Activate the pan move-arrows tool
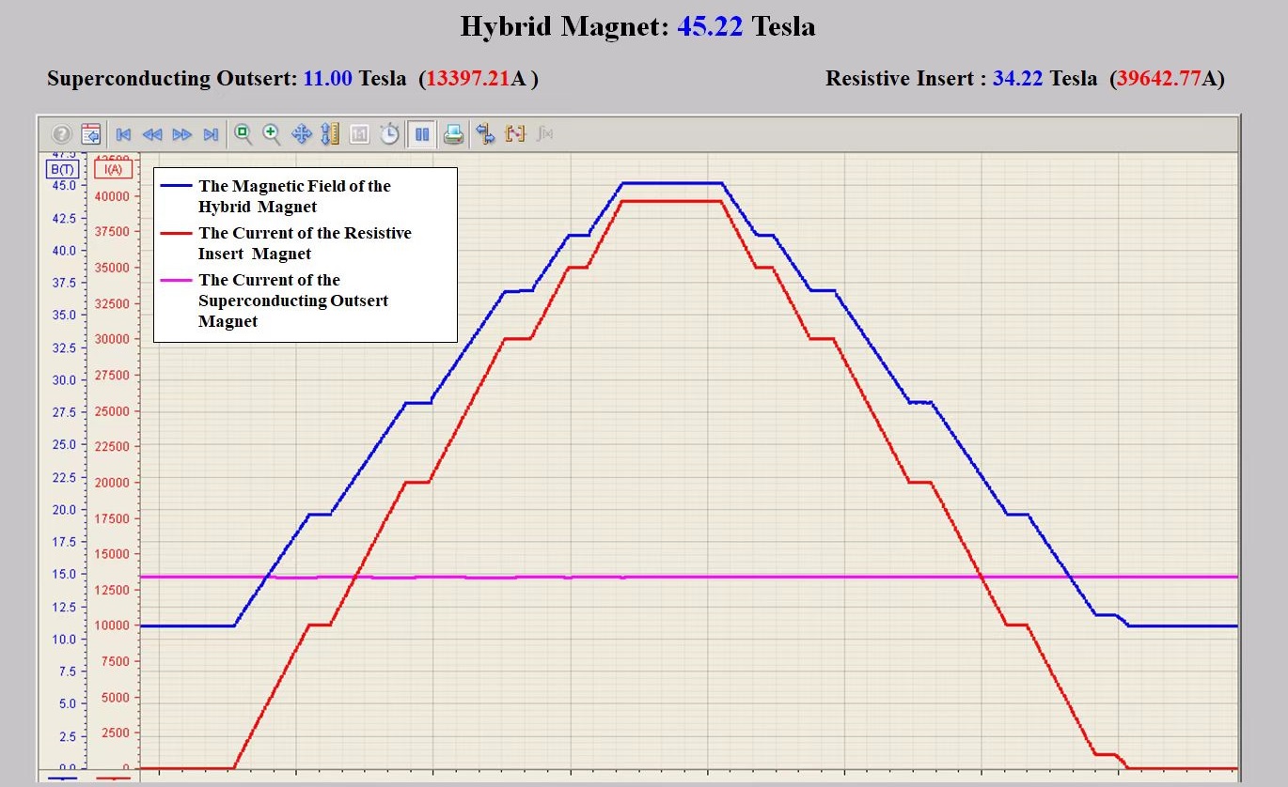Viewport: 1288px width, 787px height. 301,134
